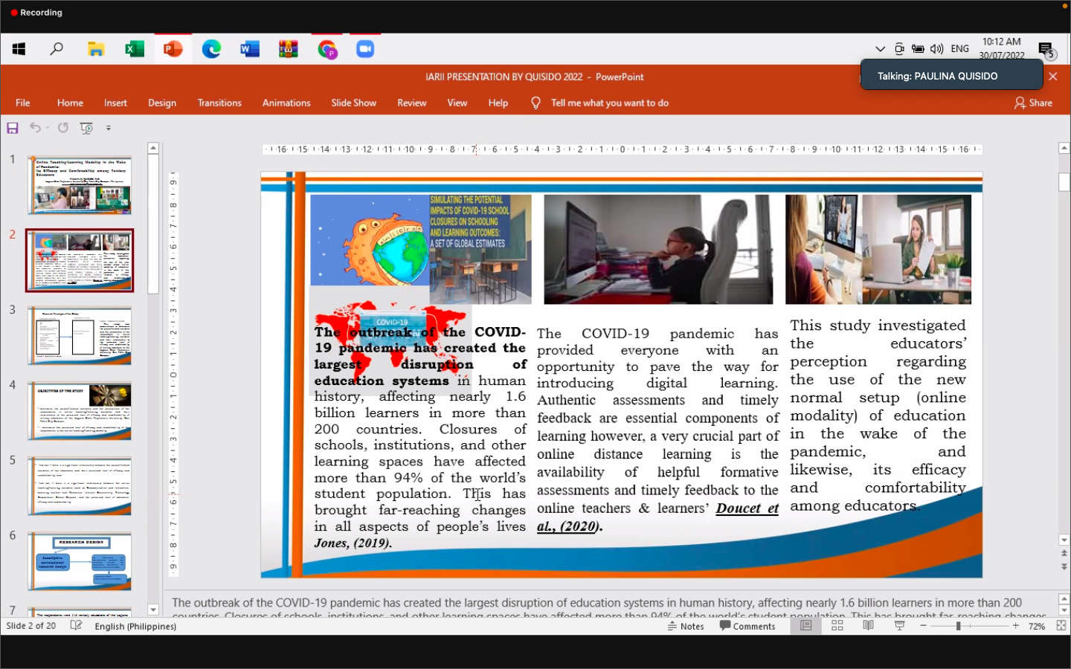The height and width of the screenshot is (669, 1071).
Task: Switch to Reading View
Action: [868, 626]
